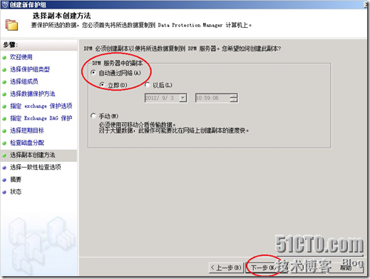Click the folder icon in the header
The image size is (370, 279).
(11, 25)
